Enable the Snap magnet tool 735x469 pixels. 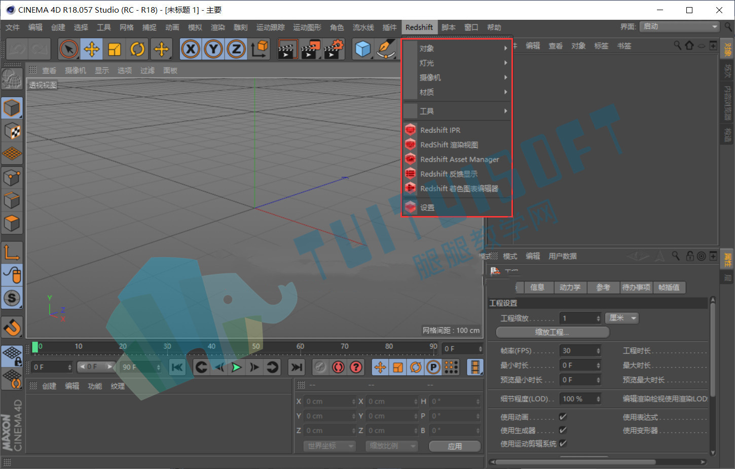point(12,327)
